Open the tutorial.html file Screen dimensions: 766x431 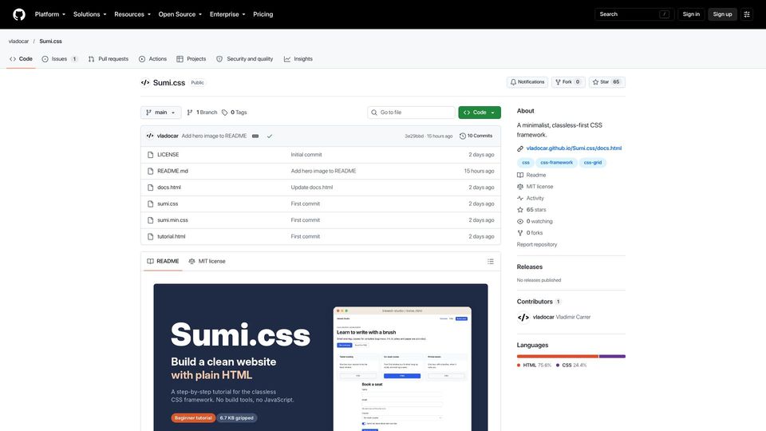(x=171, y=236)
